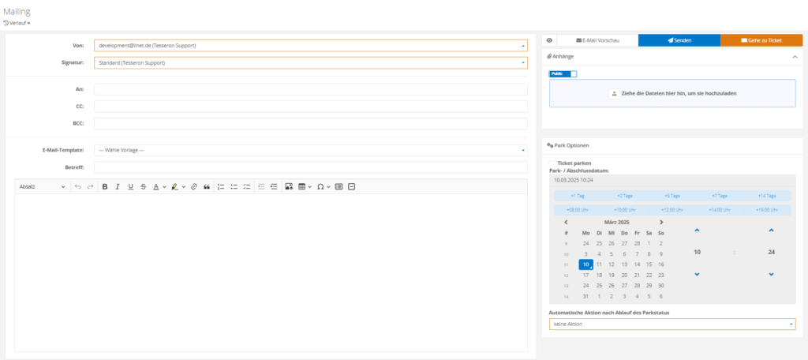Send the email with the Senden button

pos(679,39)
